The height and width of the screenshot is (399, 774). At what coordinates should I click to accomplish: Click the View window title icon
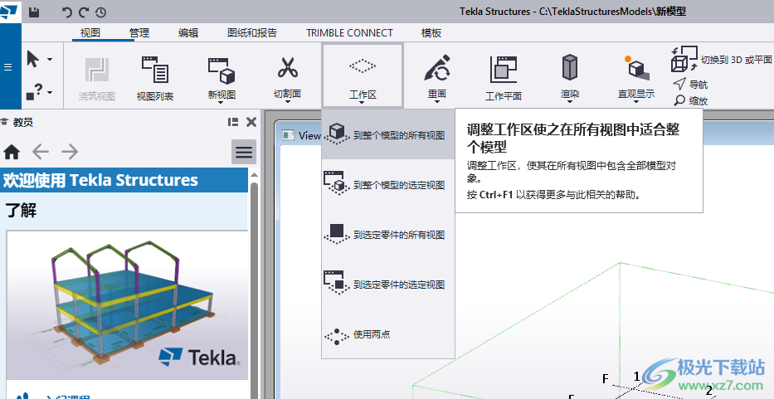(x=288, y=135)
